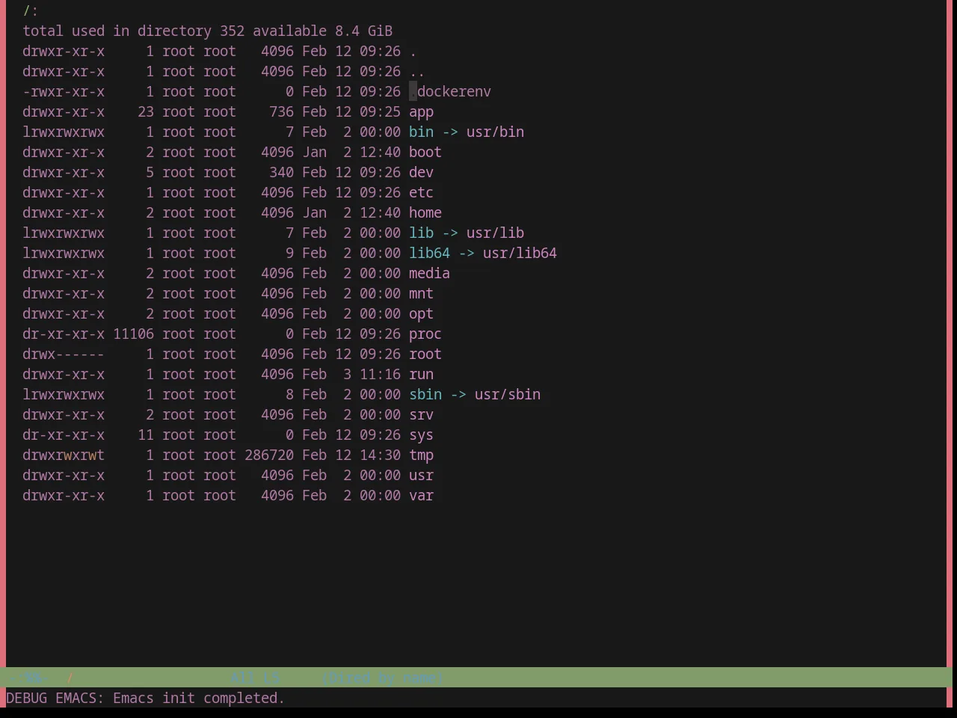Click the 'usr/bin' symlink target
The width and height of the screenshot is (957, 718).
point(495,132)
